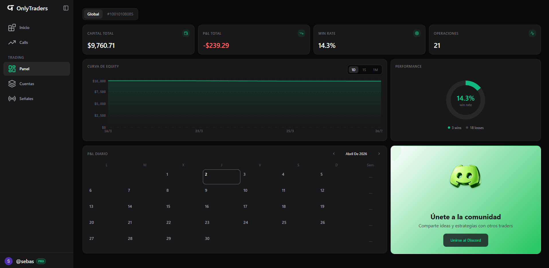Image resolution: width=549 pixels, height=268 pixels.
Task: Open the Abril De 2026 month selector
Action: click(356, 154)
